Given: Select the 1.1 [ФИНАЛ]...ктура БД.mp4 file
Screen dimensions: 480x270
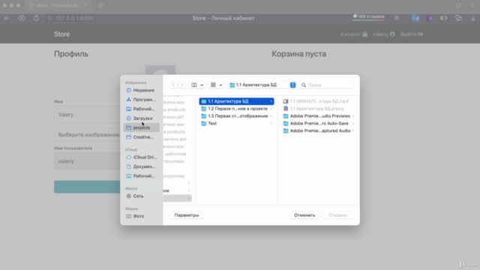Looking at the screenshot, I should click(318, 101).
